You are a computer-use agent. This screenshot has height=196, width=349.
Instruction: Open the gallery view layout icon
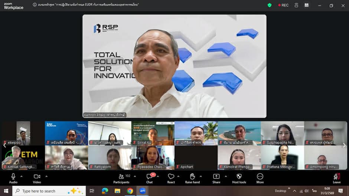306,5
